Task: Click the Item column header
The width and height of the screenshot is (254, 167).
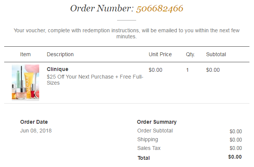Action: [x=25, y=54]
